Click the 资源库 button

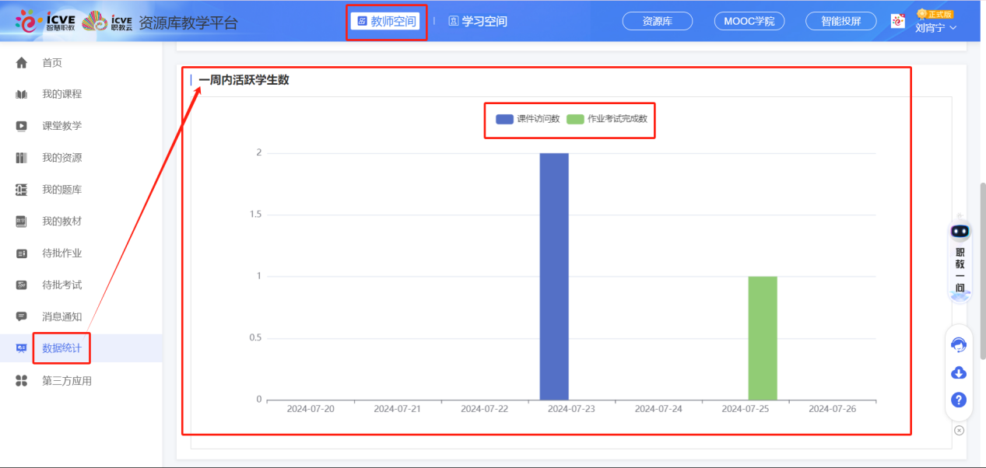tap(657, 21)
